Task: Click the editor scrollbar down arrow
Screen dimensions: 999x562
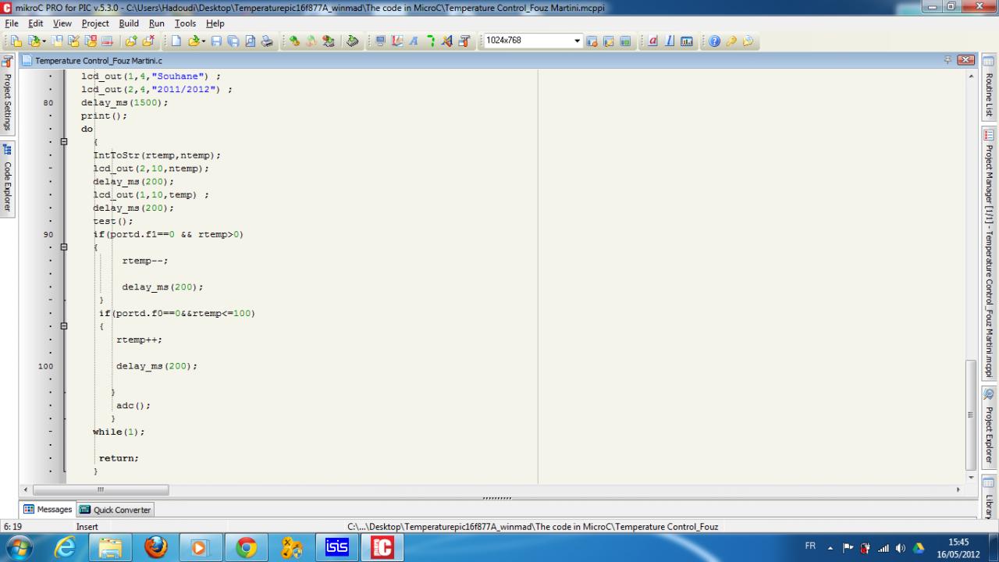Action: pyautogui.click(x=971, y=477)
